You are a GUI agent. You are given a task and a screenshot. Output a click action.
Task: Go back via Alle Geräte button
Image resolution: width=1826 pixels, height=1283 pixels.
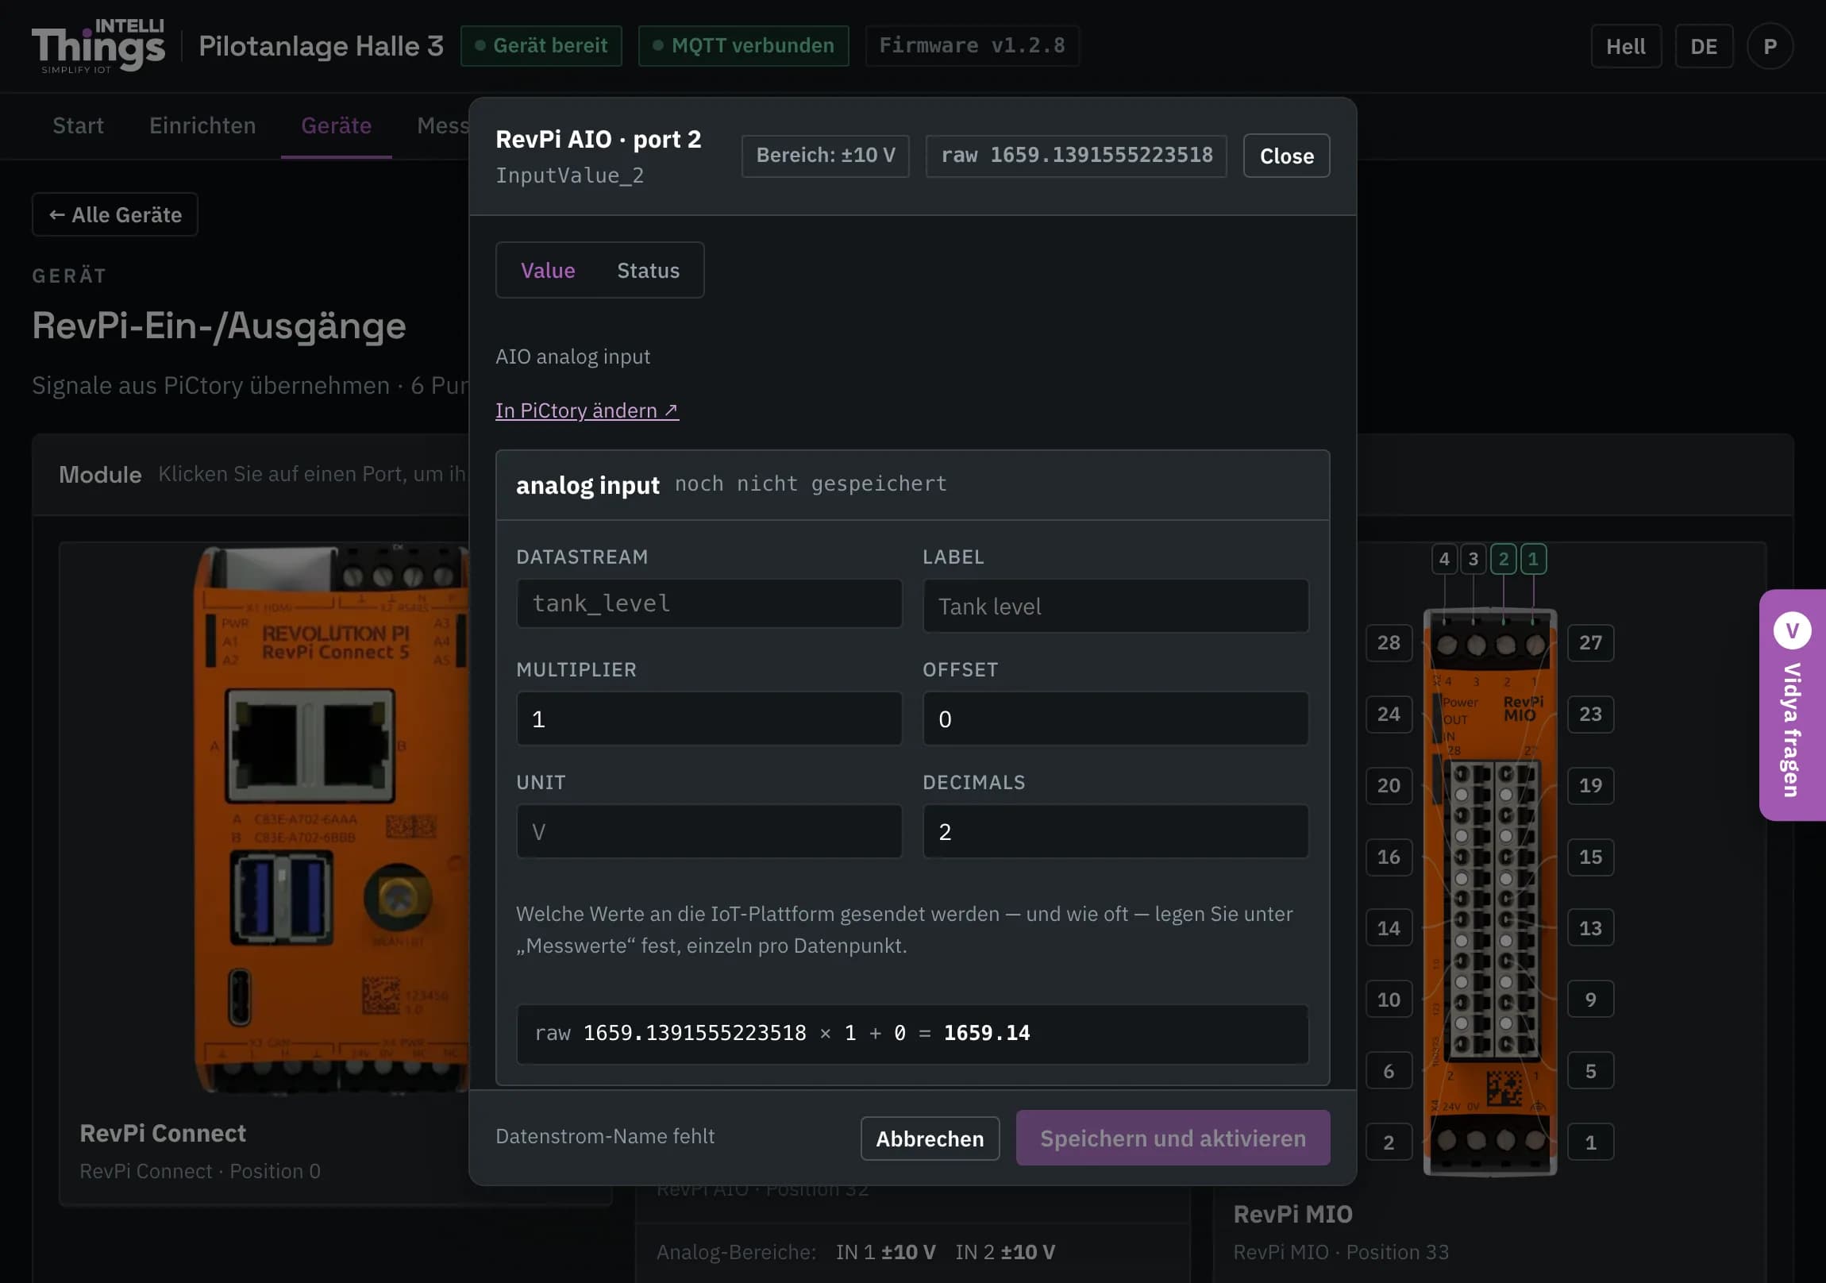[115, 215]
